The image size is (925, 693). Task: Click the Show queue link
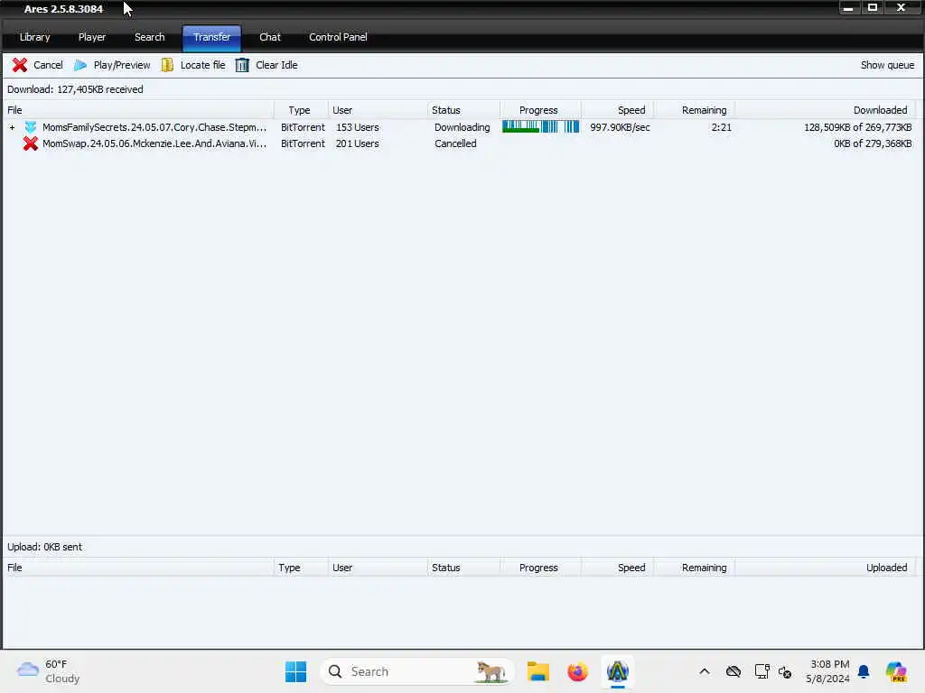click(x=887, y=65)
